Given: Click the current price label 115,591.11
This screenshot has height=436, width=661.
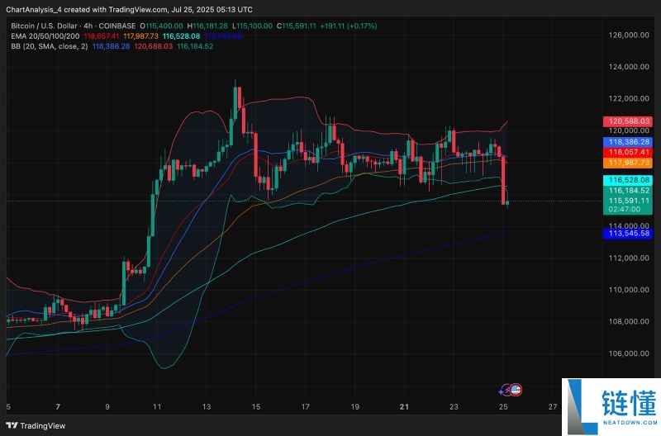Looking at the screenshot, I should (x=630, y=201).
